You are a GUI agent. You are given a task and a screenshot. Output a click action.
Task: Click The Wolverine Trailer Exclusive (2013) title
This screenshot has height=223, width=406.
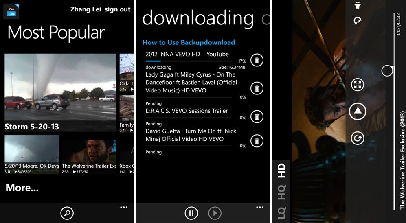pos(402,160)
